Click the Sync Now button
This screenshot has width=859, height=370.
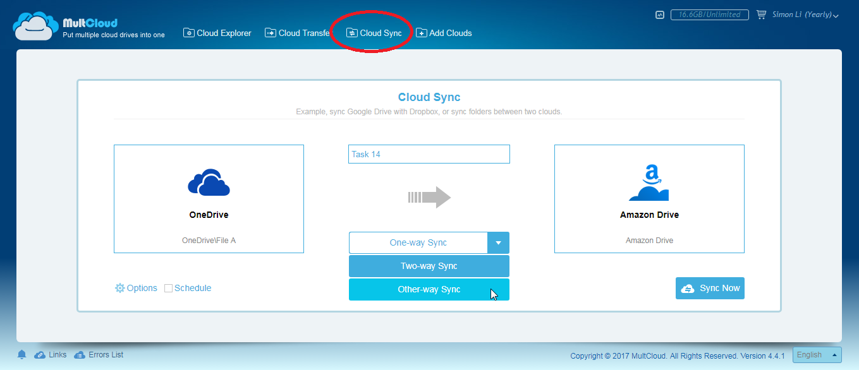pos(710,288)
